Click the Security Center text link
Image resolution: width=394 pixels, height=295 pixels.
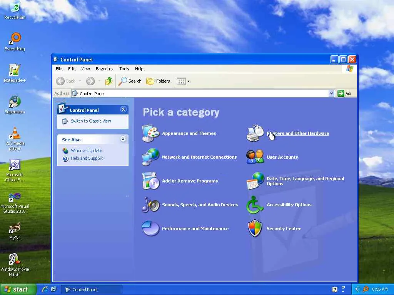coord(284,229)
